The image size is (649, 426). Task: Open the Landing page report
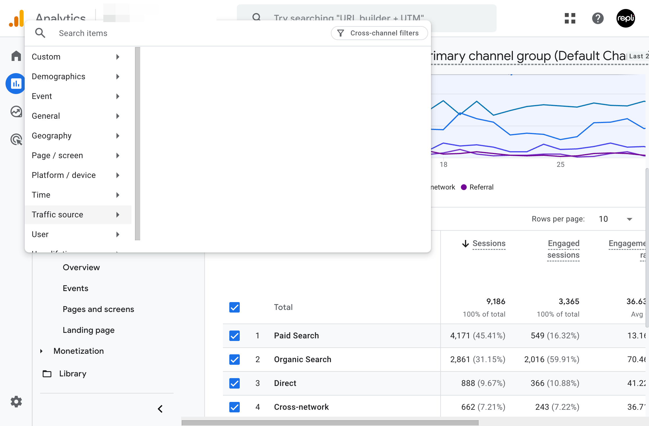click(x=89, y=330)
